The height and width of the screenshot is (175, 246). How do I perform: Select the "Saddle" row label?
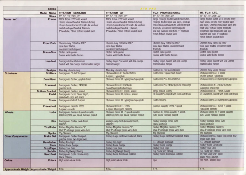pos(52,151)
